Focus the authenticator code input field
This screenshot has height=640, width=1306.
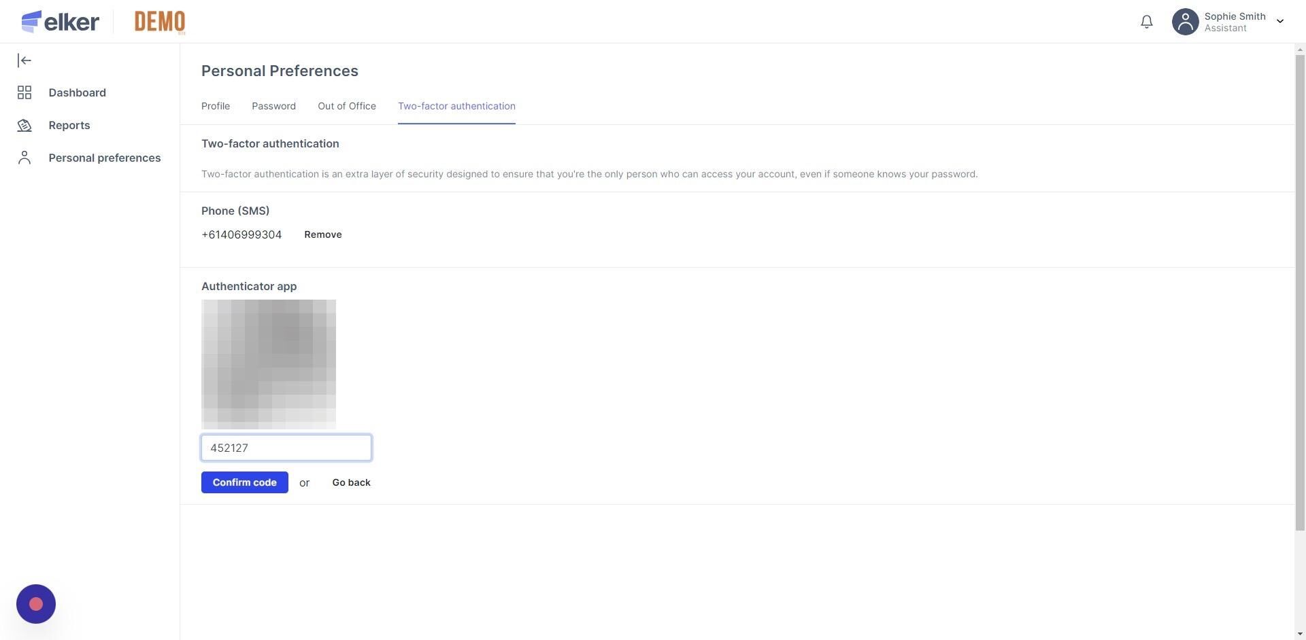tap(286, 448)
